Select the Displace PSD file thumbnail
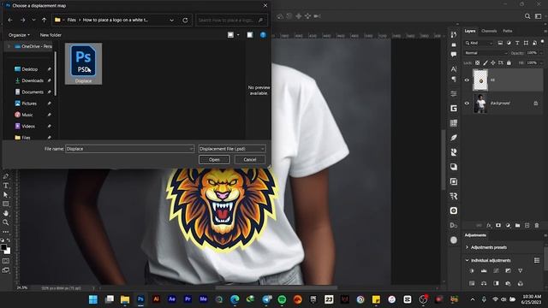The width and height of the screenshot is (548, 308). 83,63
